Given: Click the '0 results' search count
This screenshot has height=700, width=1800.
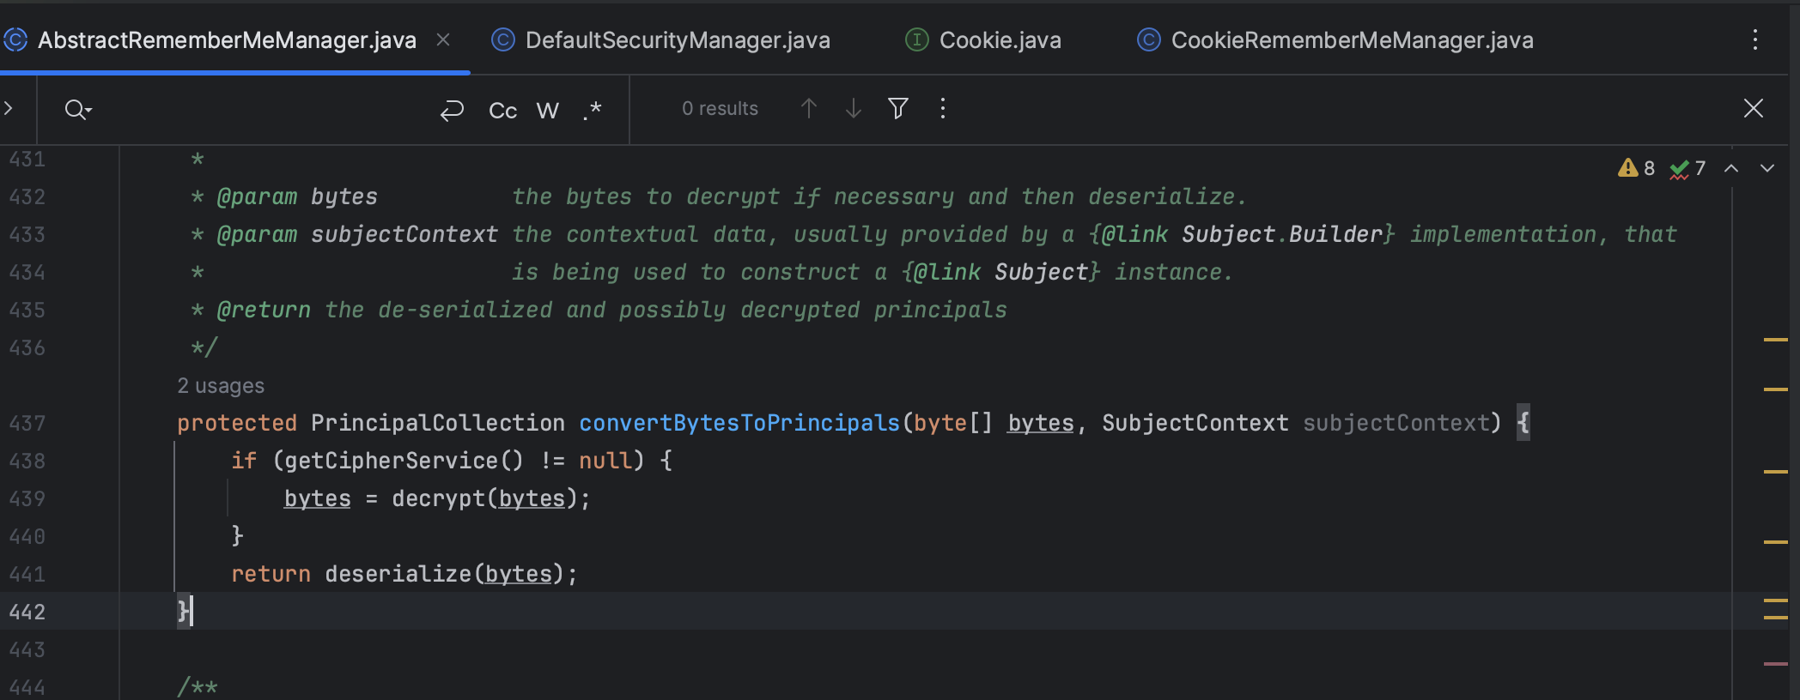Looking at the screenshot, I should pyautogui.click(x=720, y=109).
